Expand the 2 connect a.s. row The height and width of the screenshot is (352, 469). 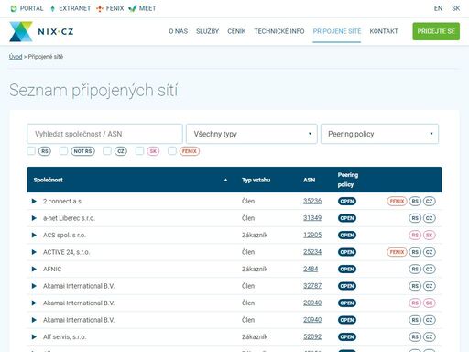point(34,201)
